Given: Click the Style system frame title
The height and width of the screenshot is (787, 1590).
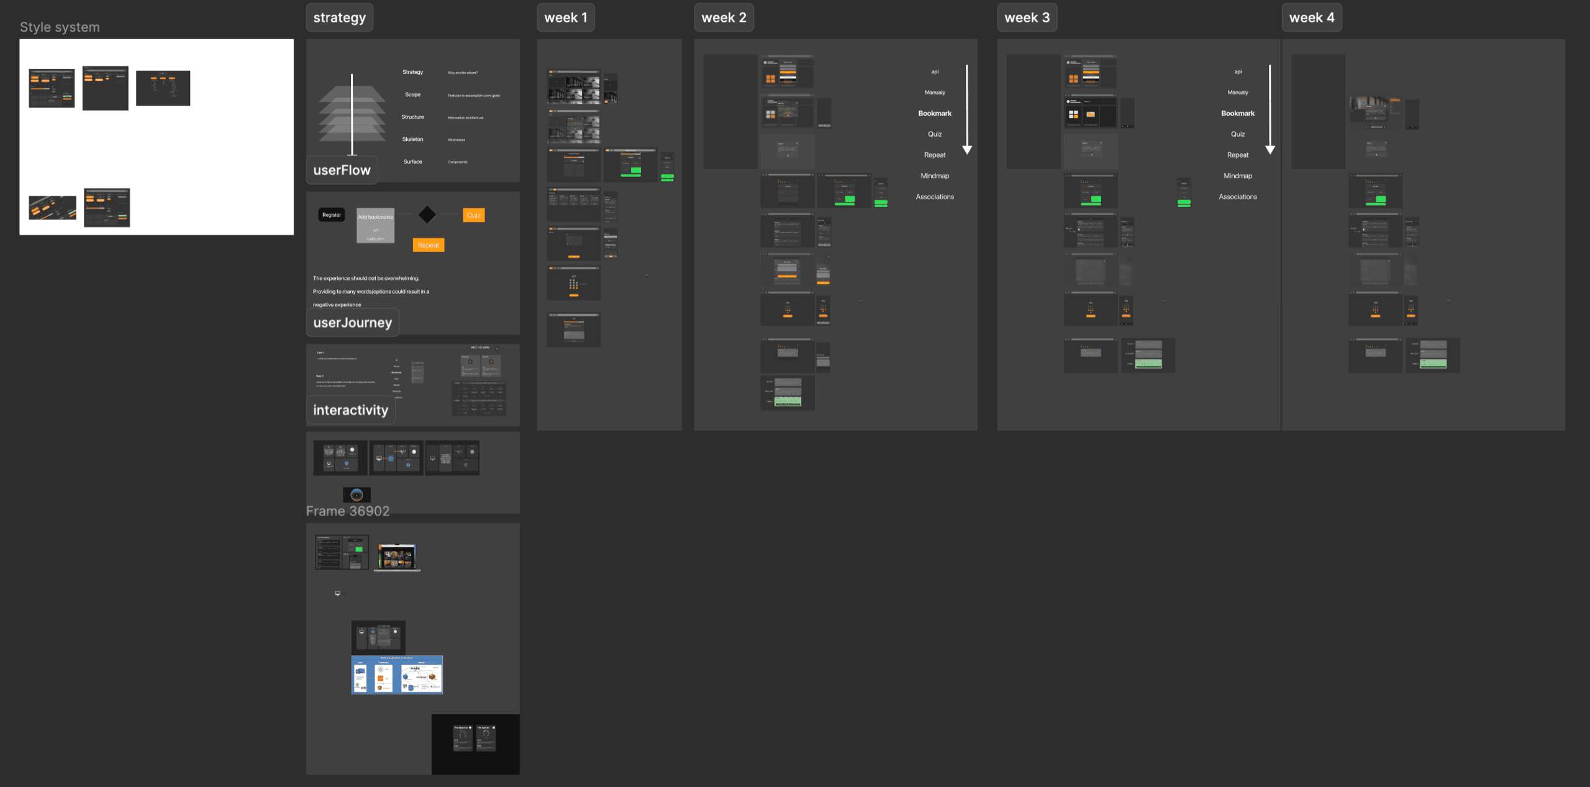Looking at the screenshot, I should coord(60,27).
